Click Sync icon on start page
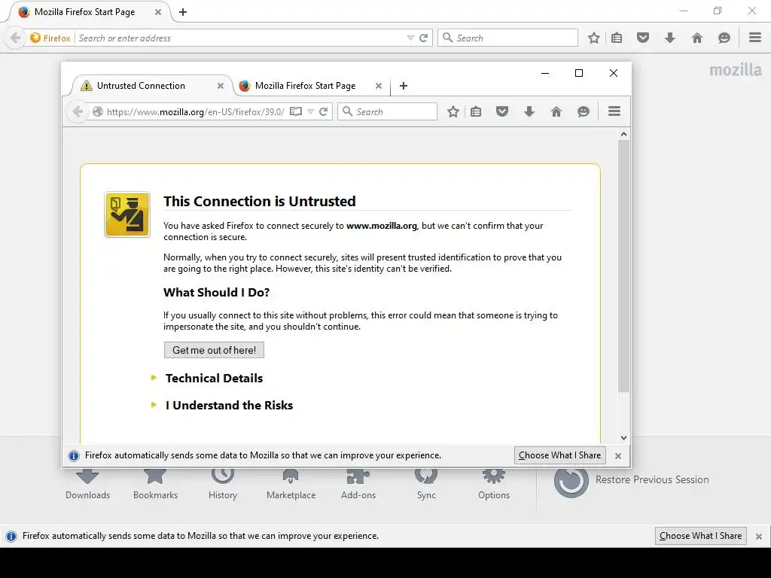Screen dimensions: 771x578 [x=426, y=475]
